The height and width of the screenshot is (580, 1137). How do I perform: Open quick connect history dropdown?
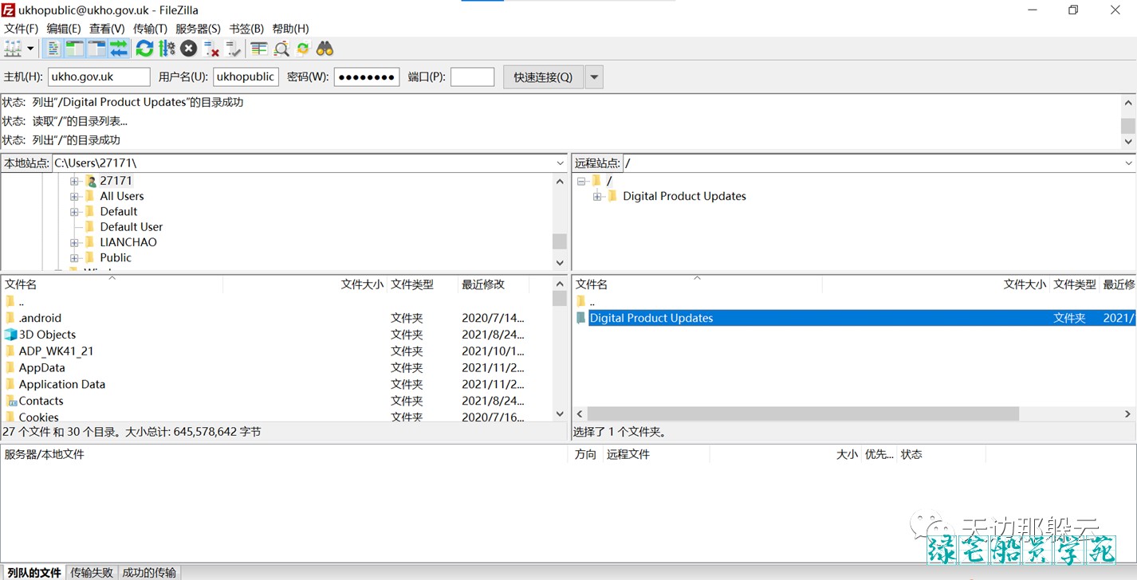(x=594, y=77)
